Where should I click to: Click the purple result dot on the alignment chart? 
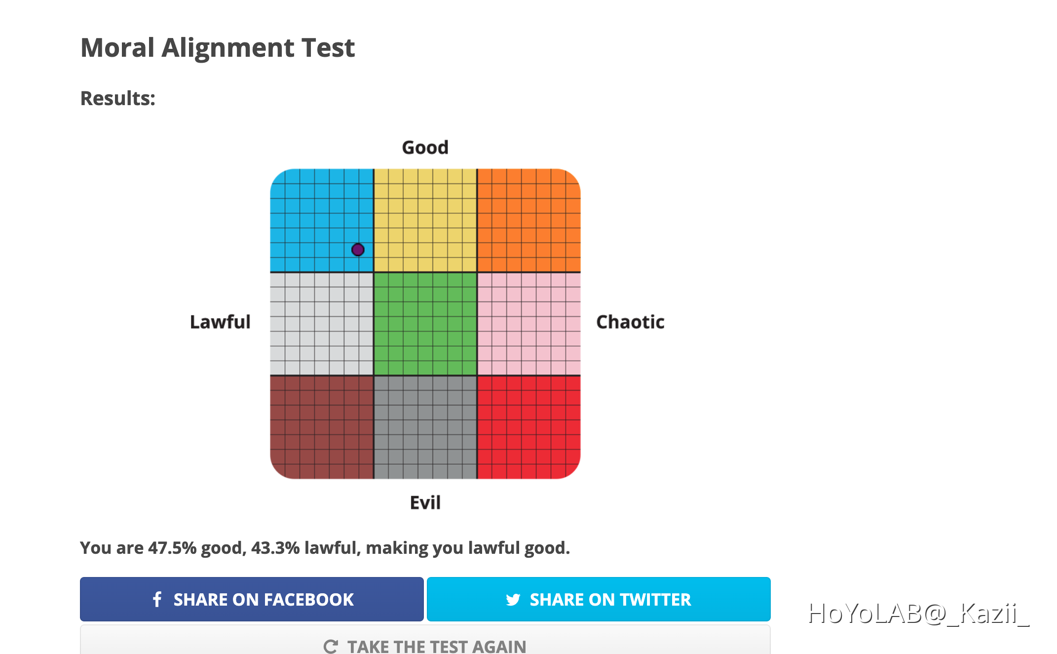[358, 250]
